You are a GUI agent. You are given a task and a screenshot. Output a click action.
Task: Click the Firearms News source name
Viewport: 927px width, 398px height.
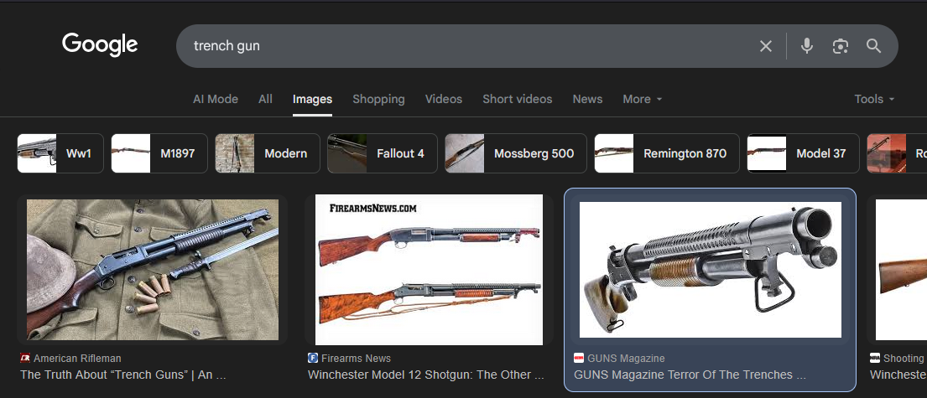click(x=356, y=358)
